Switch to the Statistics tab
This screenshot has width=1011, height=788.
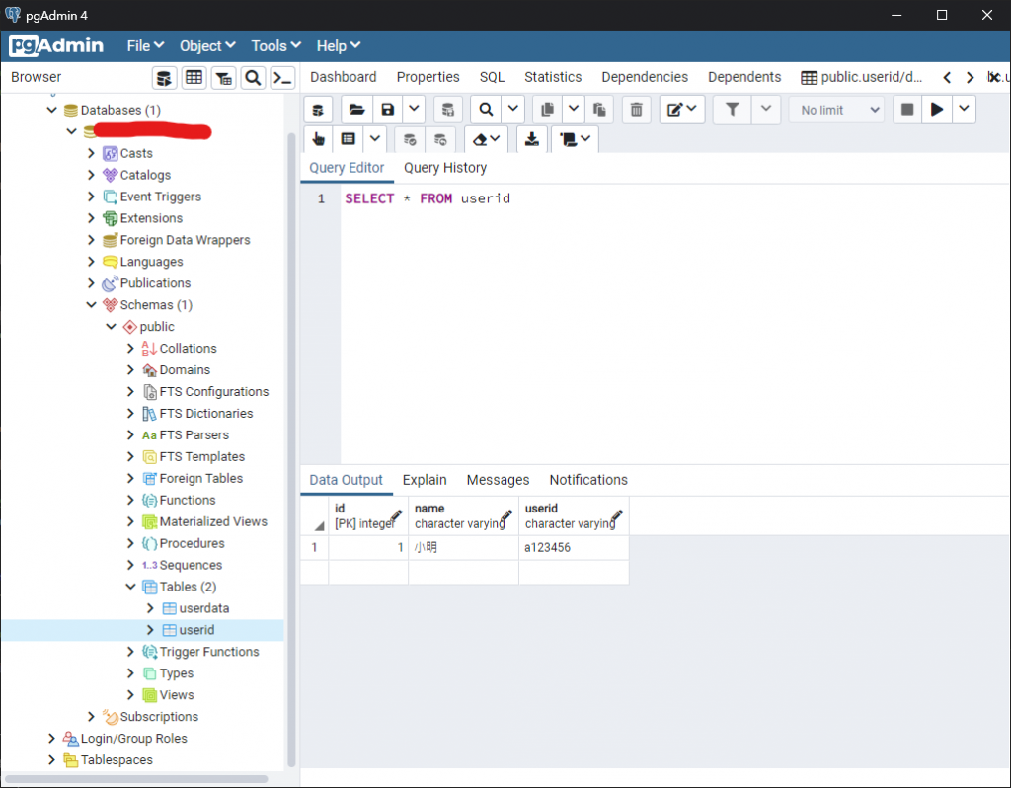click(553, 77)
